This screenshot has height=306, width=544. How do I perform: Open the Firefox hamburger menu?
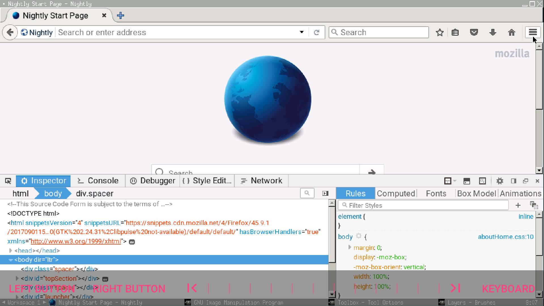(533, 32)
